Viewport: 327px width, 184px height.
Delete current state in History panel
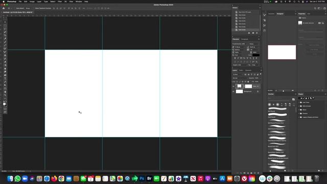click(x=256, y=33)
